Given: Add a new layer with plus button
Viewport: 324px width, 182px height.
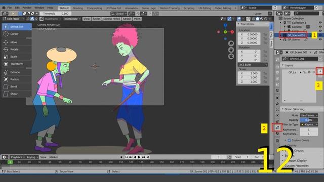Looking at the screenshot, I should (x=320, y=71).
